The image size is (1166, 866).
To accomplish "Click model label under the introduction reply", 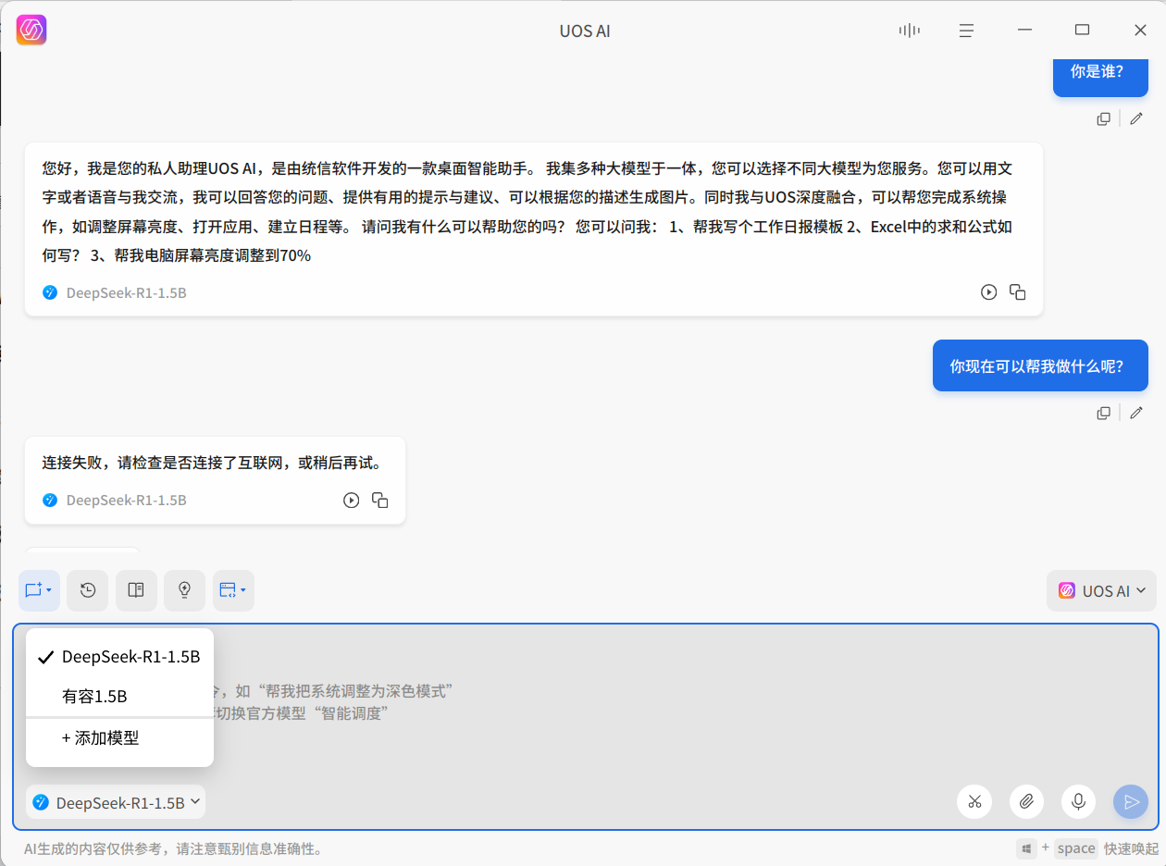I will point(126,292).
